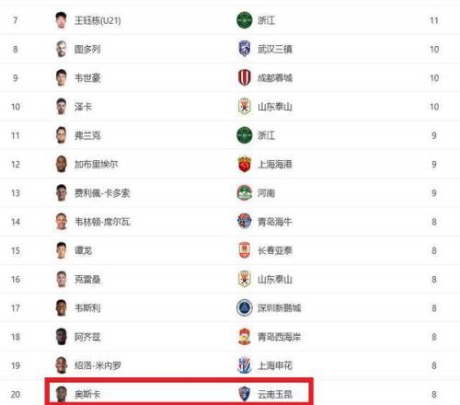Click the Zhejiang (浙江) green logo in row 7
460x405 pixels.
click(245, 20)
